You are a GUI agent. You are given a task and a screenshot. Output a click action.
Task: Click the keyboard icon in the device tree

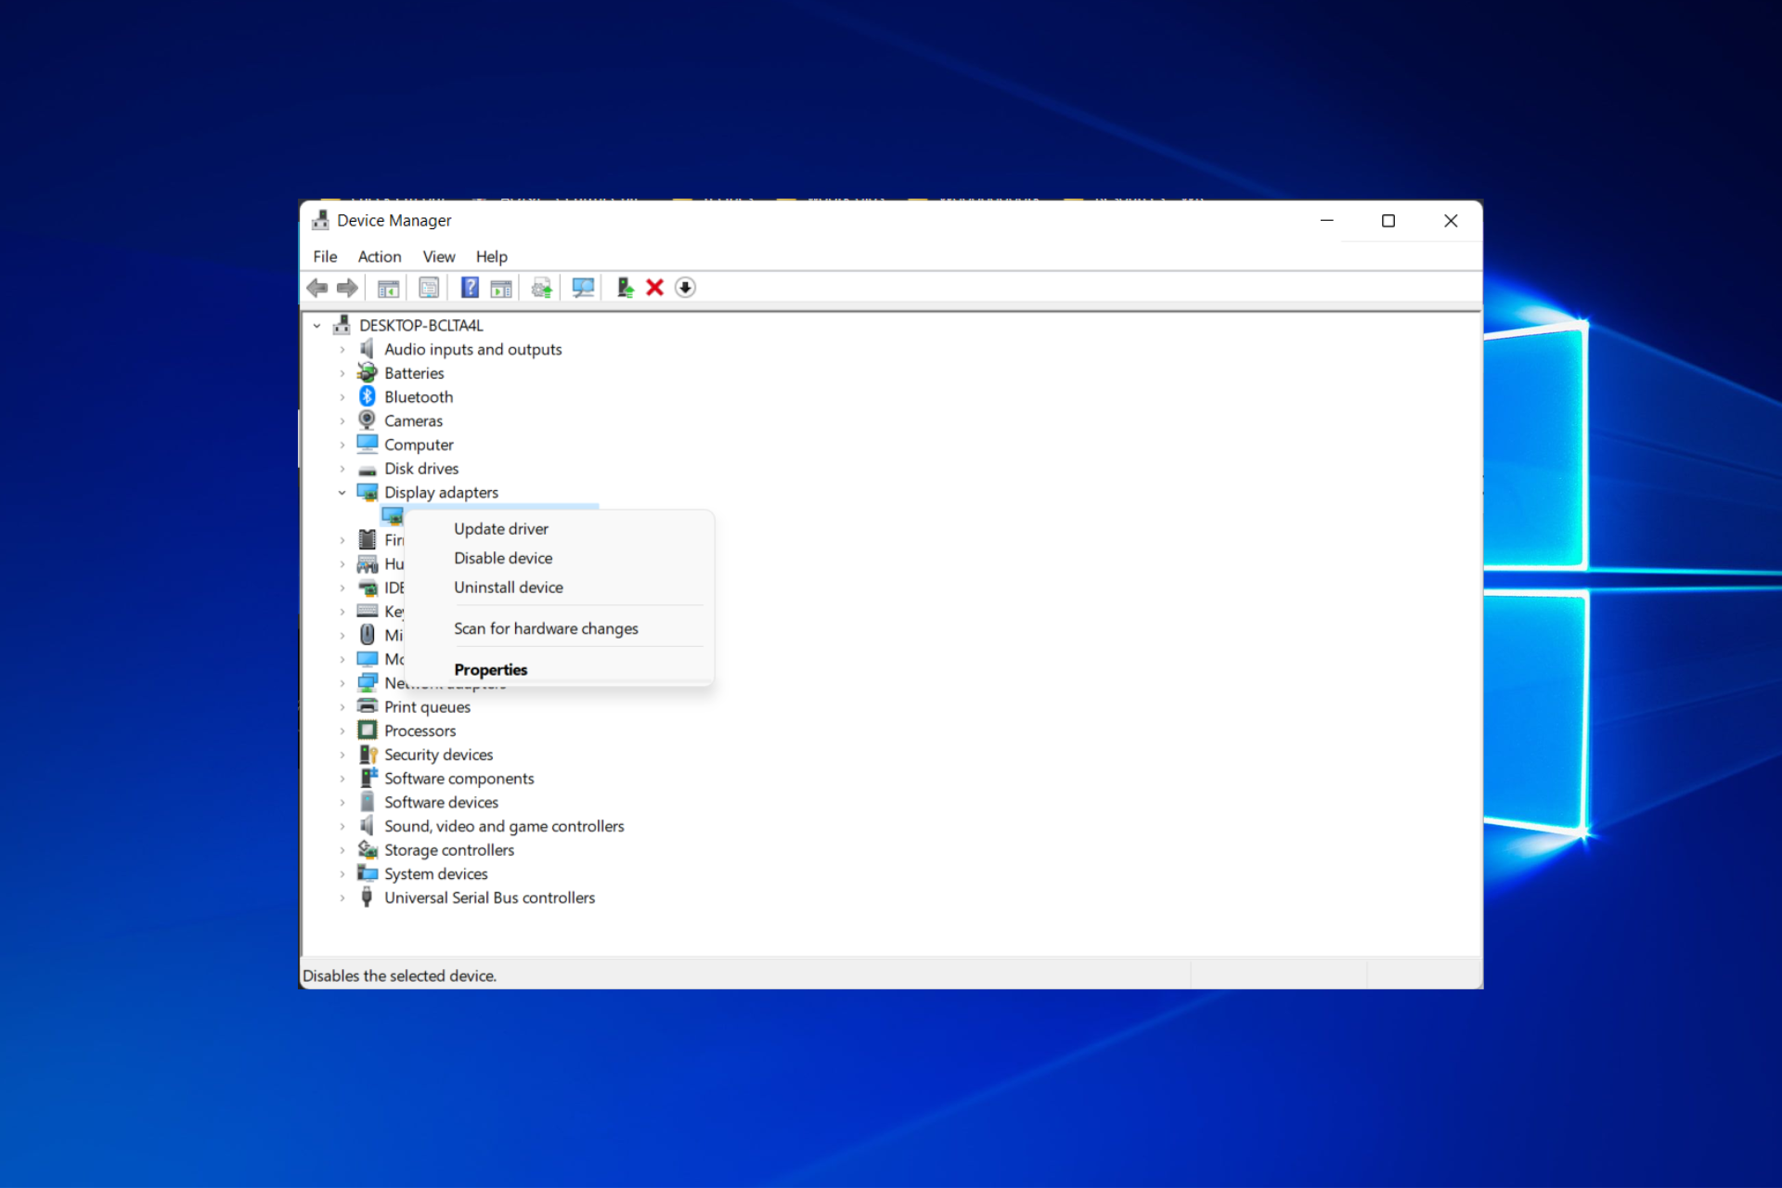[x=368, y=611]
